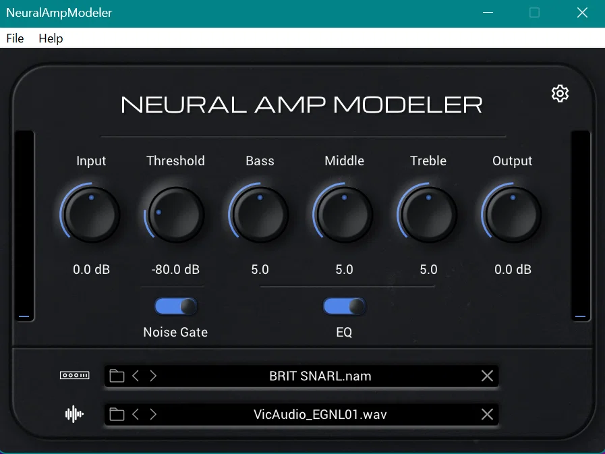Disable the EQ switch

(344, 306)
